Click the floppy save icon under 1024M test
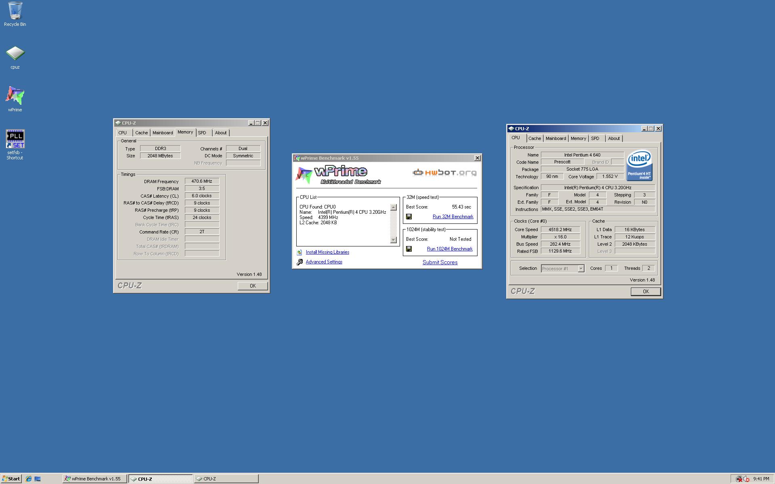Image resolution: width=775 pixels, height=484 pixels. coord(409,249)
